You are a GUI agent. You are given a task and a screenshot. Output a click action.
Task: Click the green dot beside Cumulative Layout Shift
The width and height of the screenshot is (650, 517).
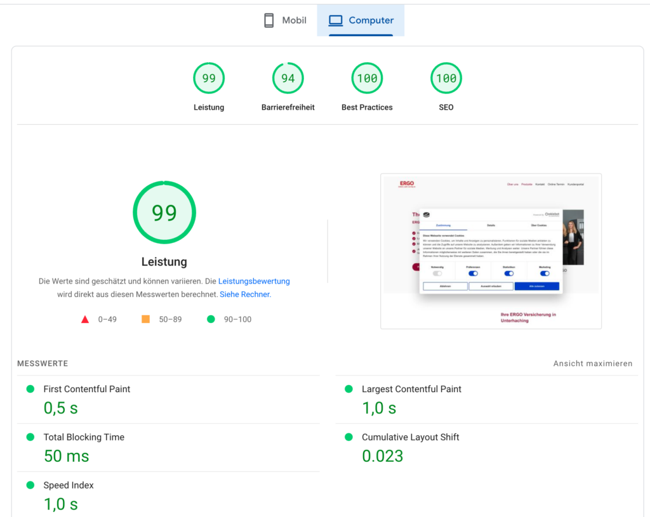347,437
